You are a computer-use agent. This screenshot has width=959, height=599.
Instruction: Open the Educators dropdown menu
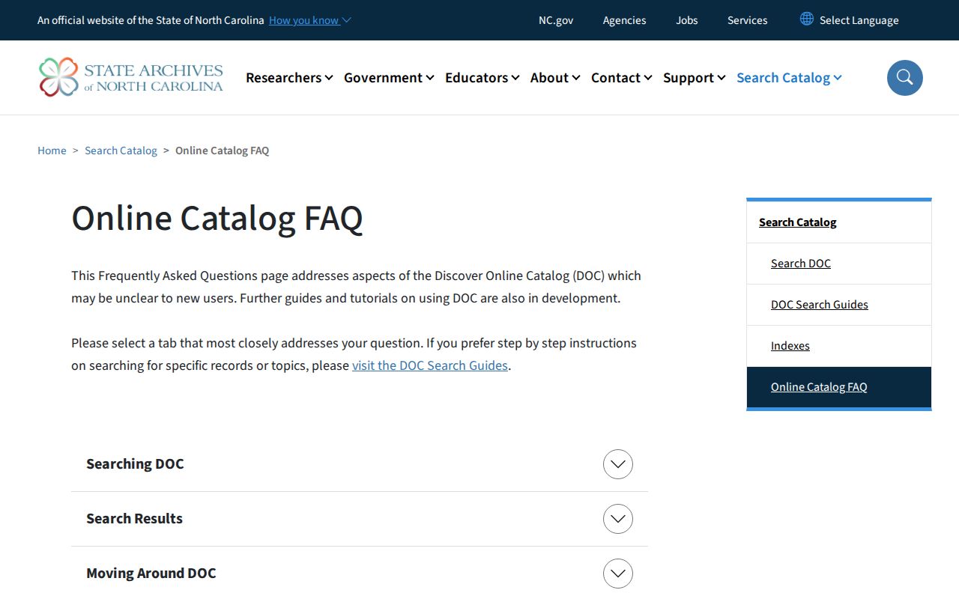pos(482,78)
